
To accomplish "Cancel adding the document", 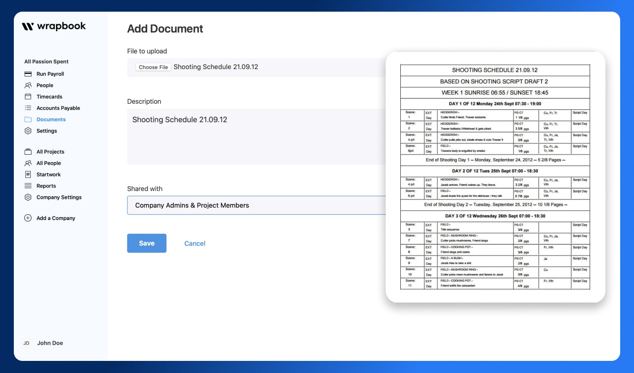I will 194,243.
